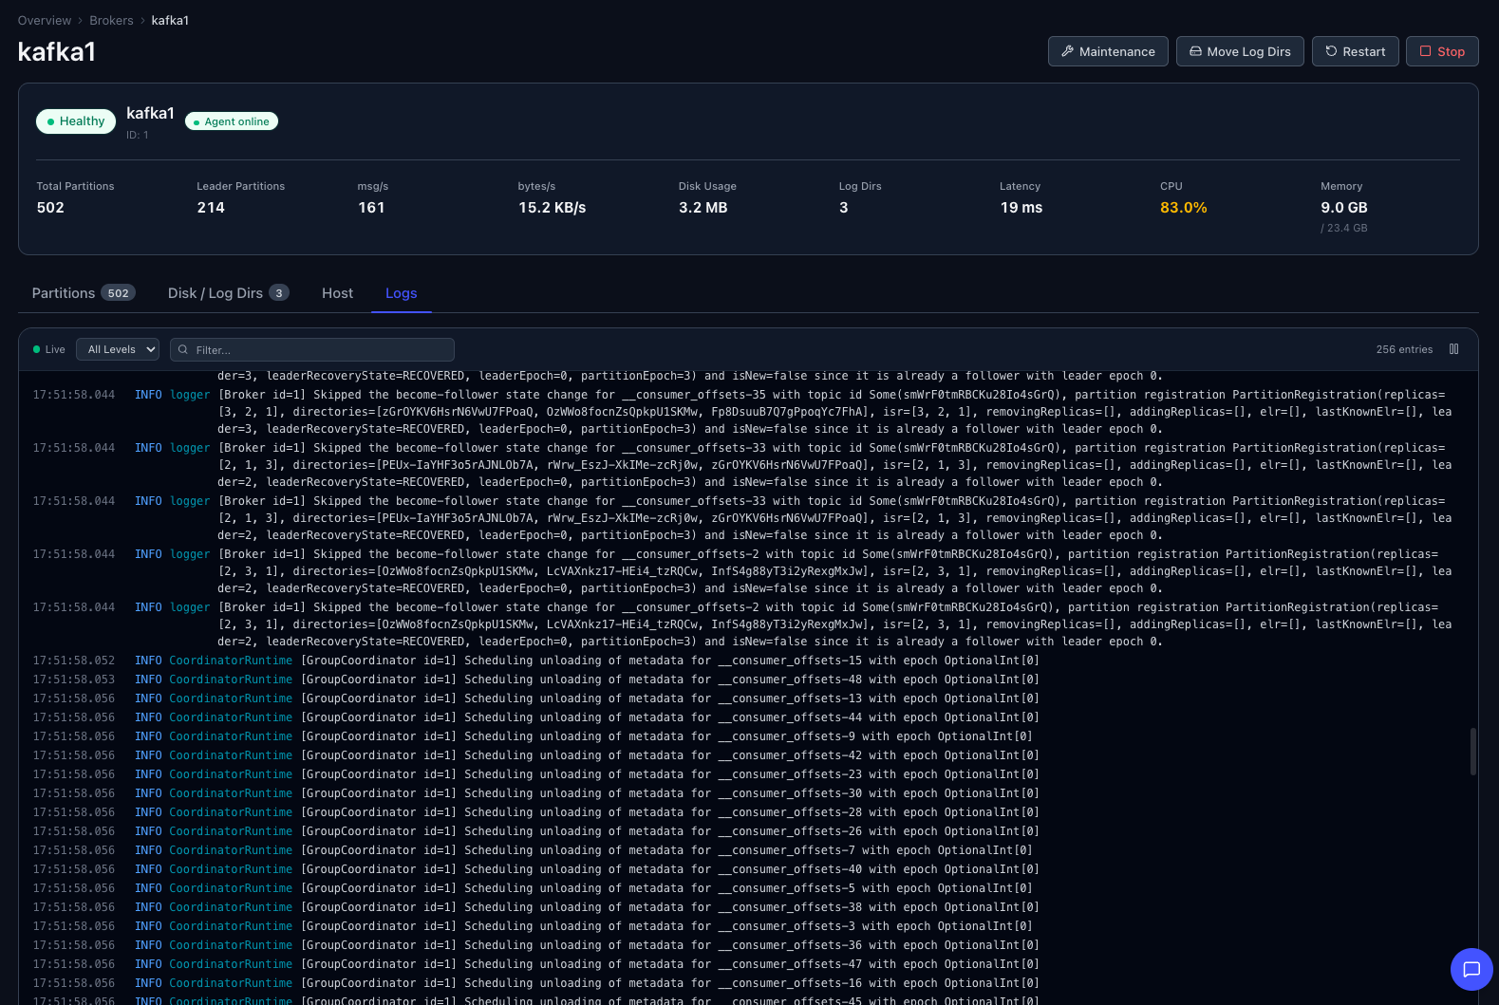
Task: Click the Agent online badge
Action: click(x=232, y=121)
